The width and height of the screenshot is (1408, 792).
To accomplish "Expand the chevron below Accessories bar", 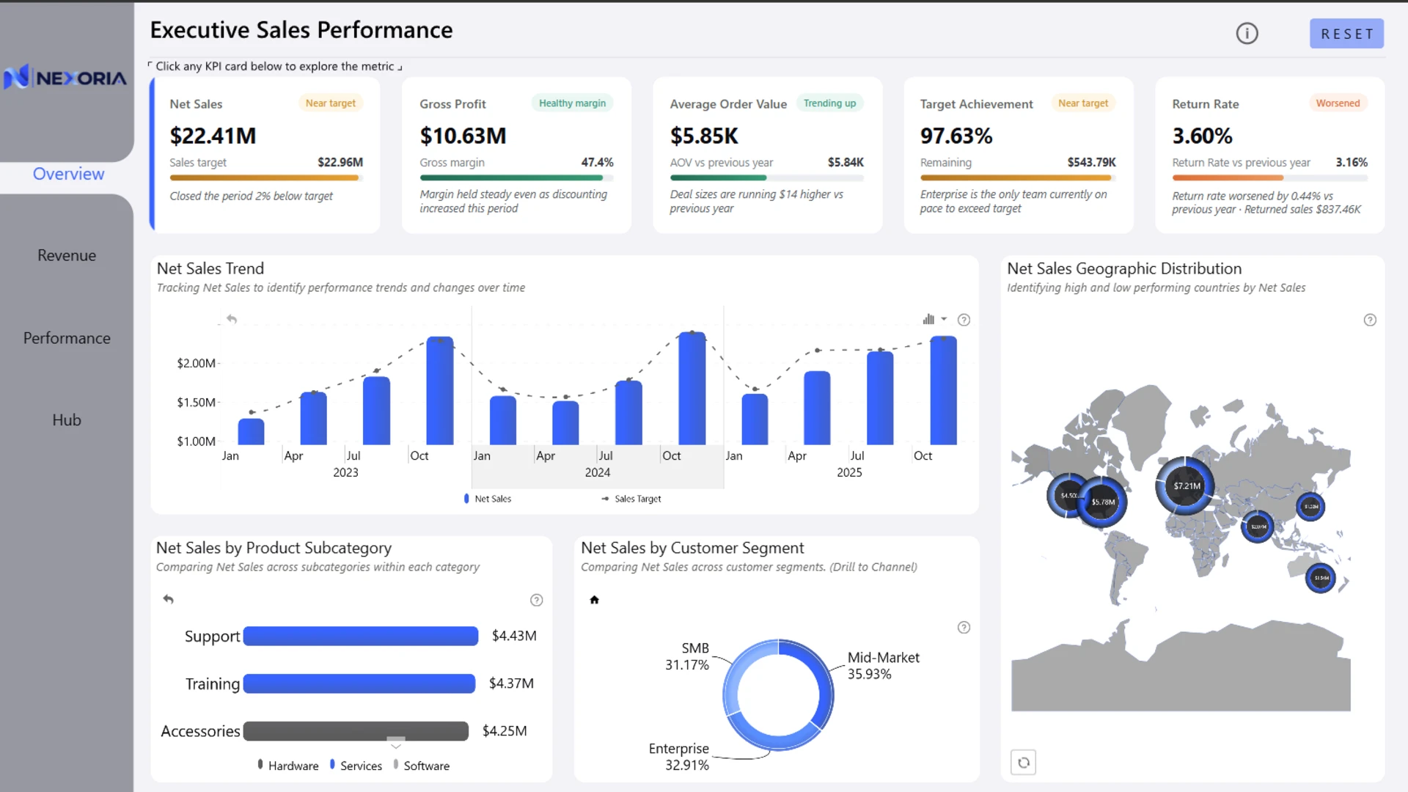I will tap(395, 744).
